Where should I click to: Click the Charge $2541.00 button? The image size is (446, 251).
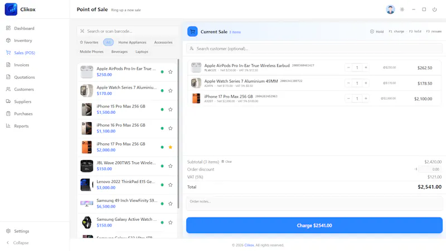pyautogui.click(x=314, y=225)
